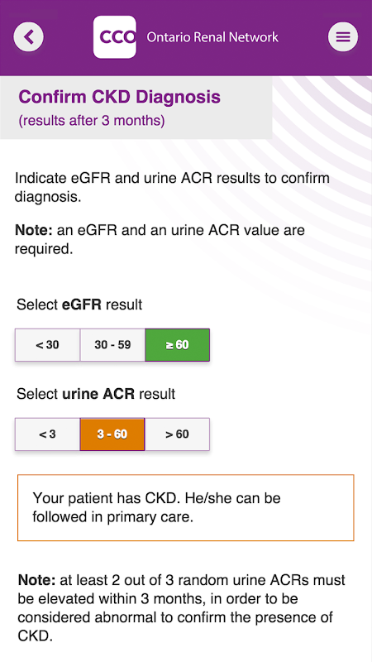Open the hamburger menu icon

[x=343, y=37]
